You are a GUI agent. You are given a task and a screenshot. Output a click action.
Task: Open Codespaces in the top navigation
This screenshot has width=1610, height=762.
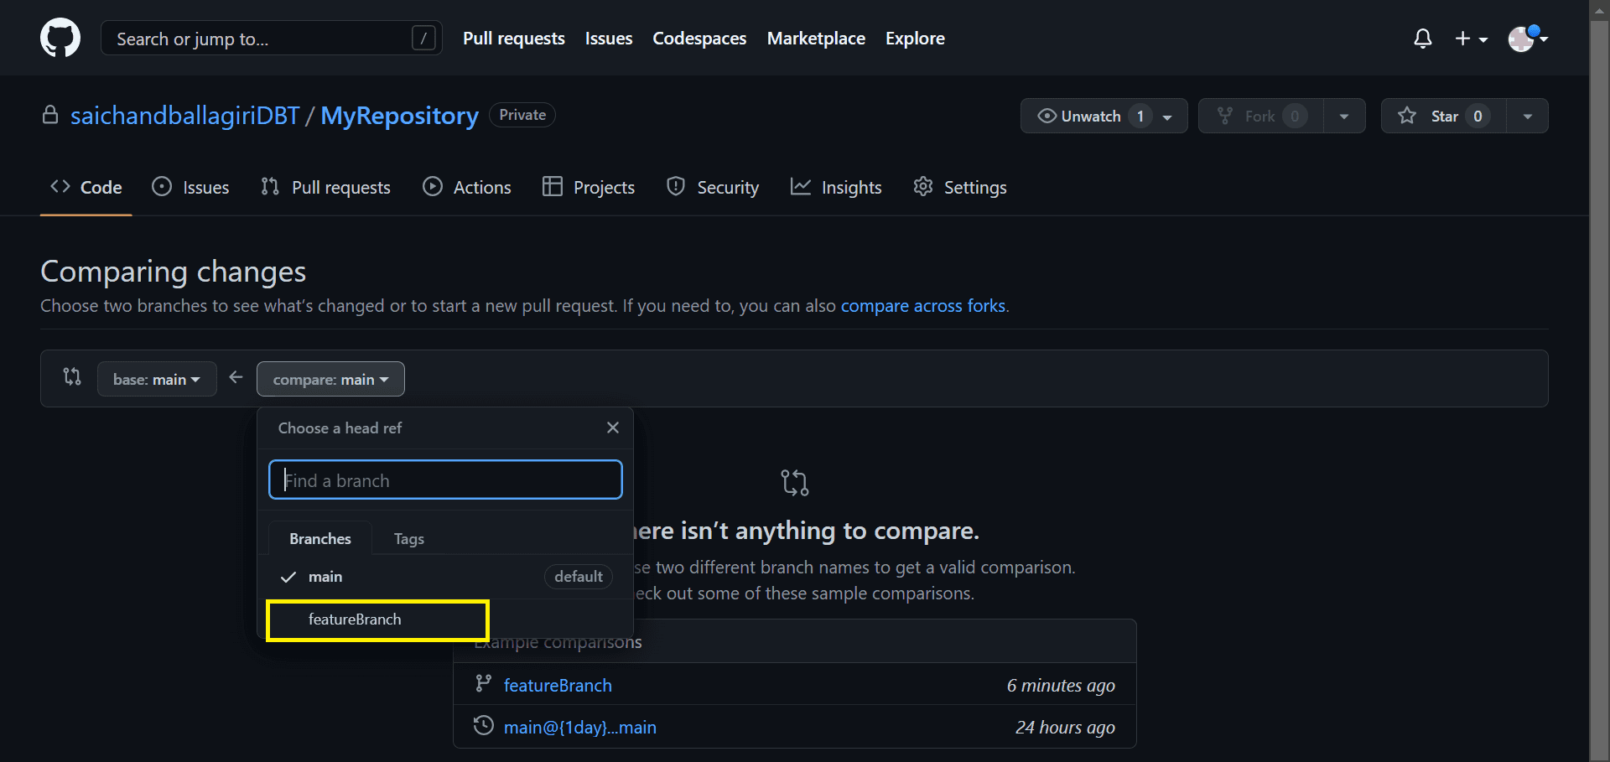click(699, 39)
